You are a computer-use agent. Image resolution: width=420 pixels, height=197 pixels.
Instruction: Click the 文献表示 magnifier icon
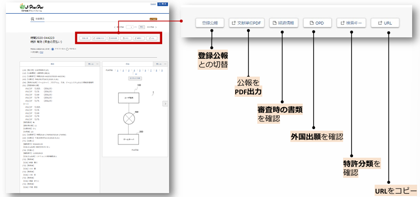[x=33, y=20]
